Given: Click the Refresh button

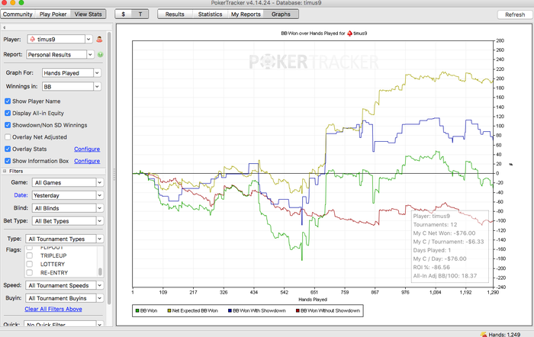Looking at the screenshot, I should [515, 14].
